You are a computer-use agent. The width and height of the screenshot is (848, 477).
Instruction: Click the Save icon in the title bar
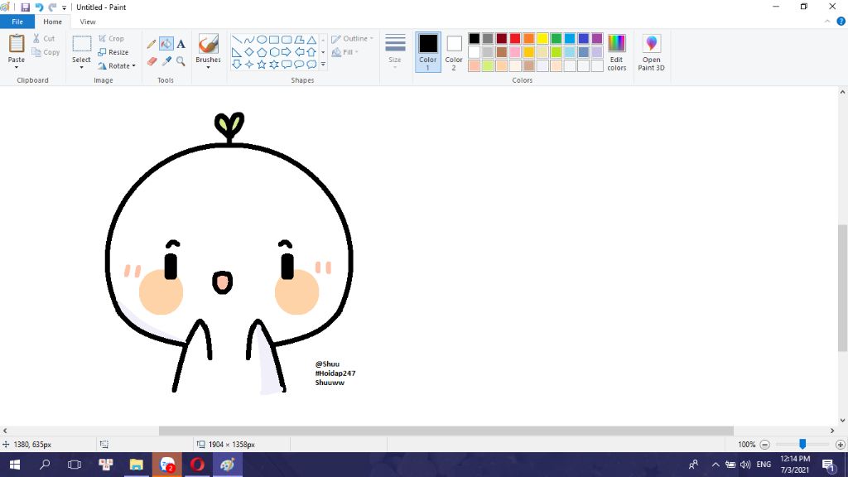tap(25, 7)
